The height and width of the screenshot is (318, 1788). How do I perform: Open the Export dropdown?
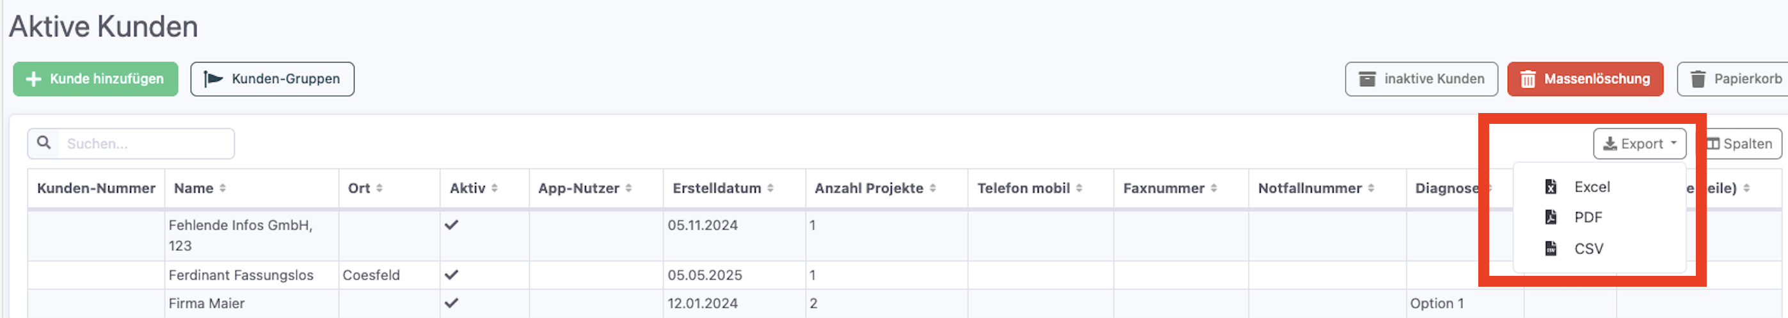click(1640, 144)
